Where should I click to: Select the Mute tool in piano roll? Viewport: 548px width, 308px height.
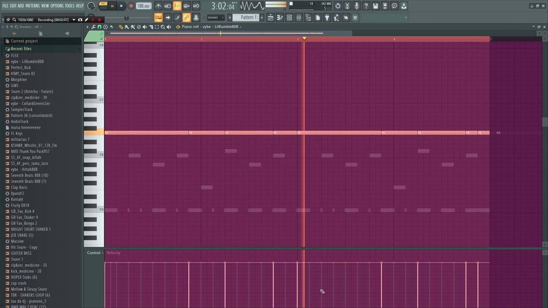pos(145,27)
